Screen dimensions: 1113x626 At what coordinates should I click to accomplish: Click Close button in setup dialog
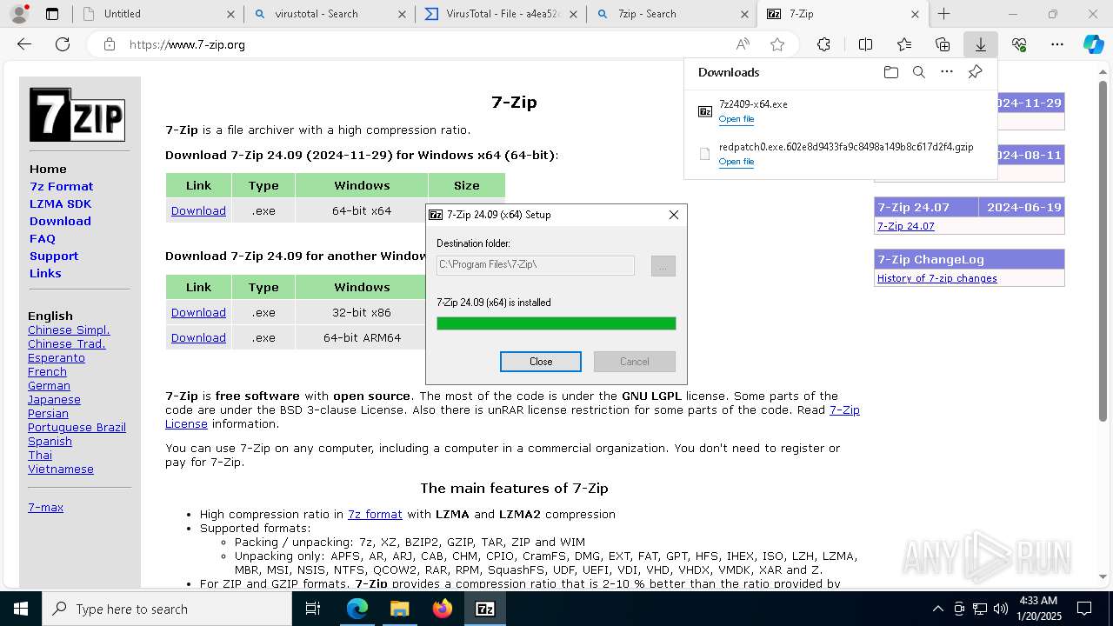541,362
